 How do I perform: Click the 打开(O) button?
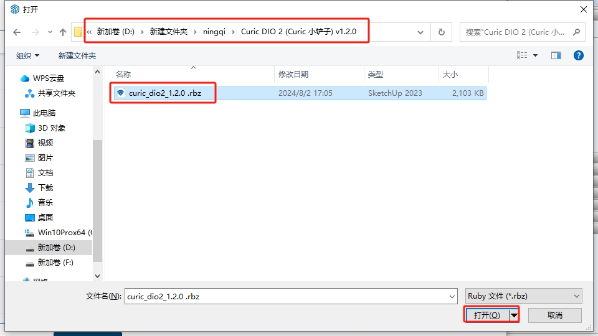[x=487, y=315]
